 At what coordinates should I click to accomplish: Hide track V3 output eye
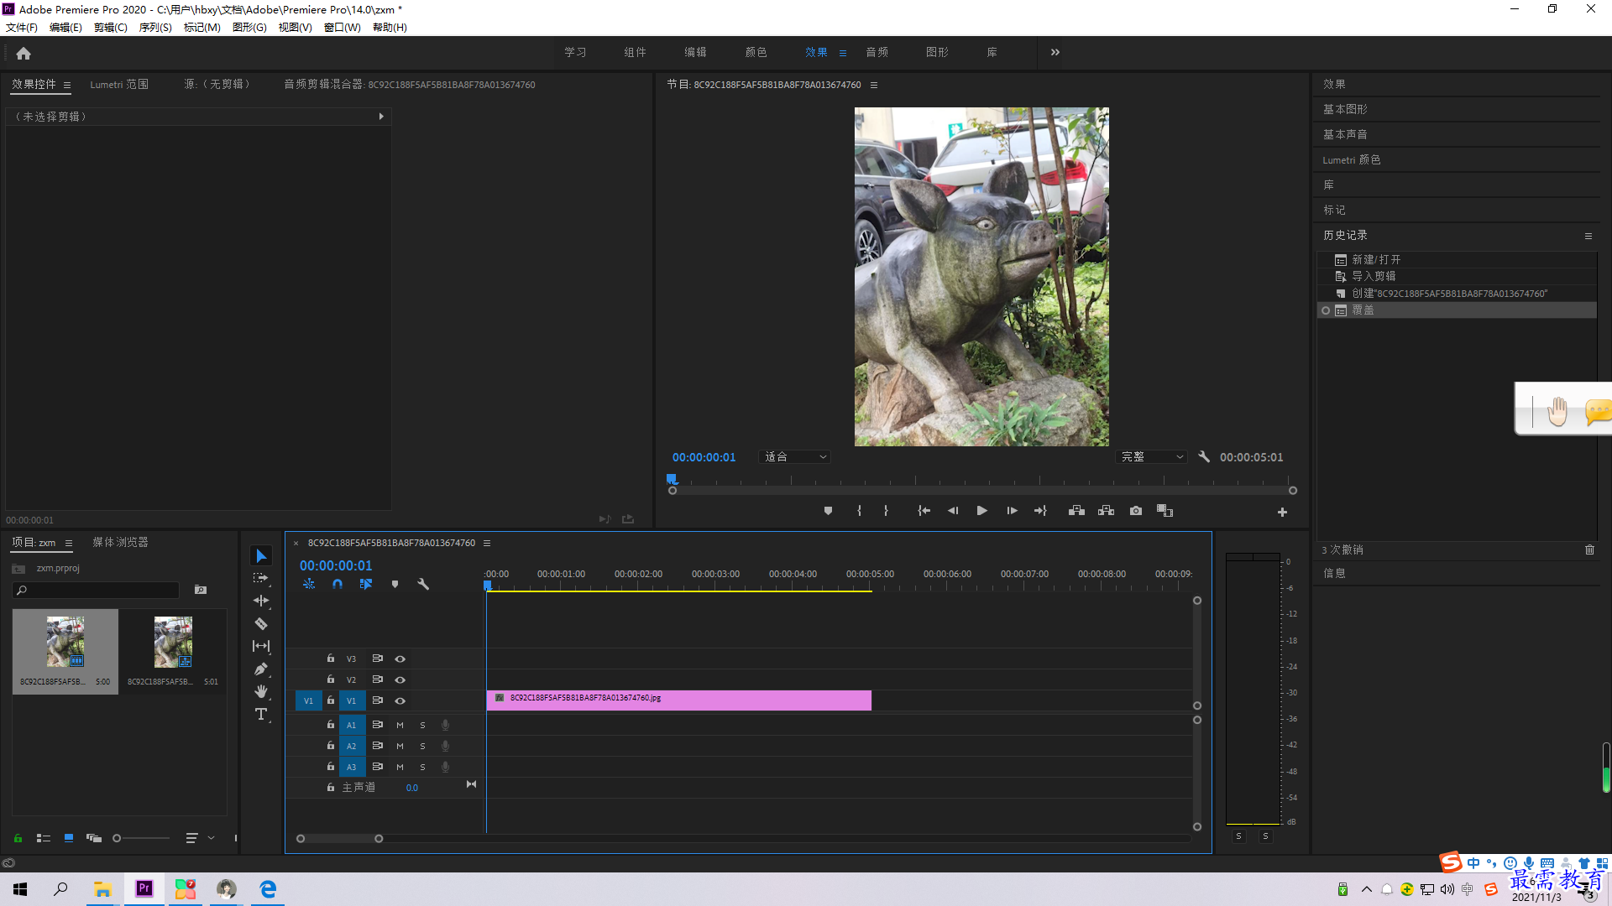pos(400,659)
